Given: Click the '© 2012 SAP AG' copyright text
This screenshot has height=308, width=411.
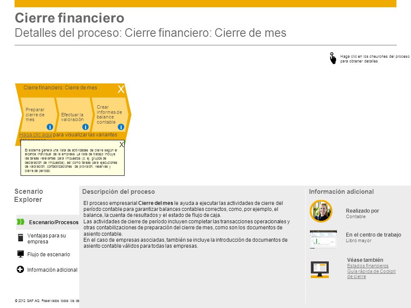Looking at the screenshot, I should click(47, 301).
